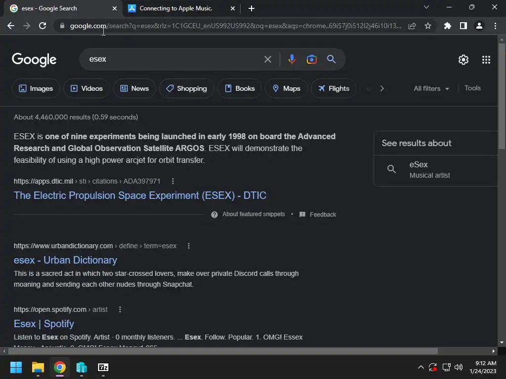Share this page from the address bar
Screen dimensions: 506x379
tap(412, 26)
